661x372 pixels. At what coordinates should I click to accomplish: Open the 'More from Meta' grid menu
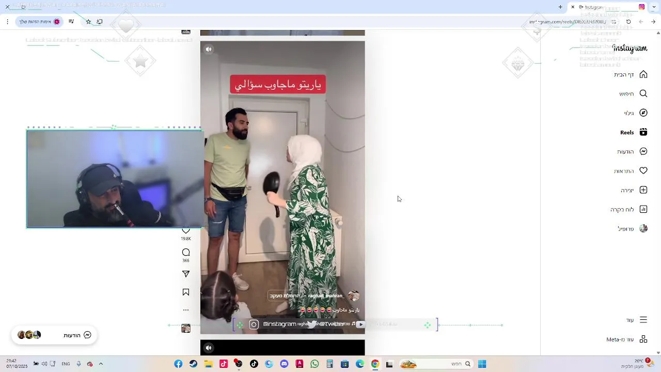tap(627, 339)
